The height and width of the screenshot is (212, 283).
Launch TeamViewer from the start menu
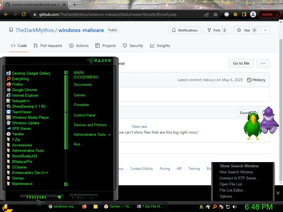[x=19, y=112]
